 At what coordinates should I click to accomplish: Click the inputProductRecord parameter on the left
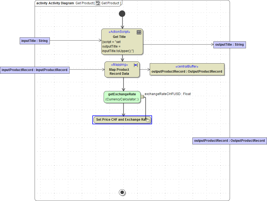[35, 70]
